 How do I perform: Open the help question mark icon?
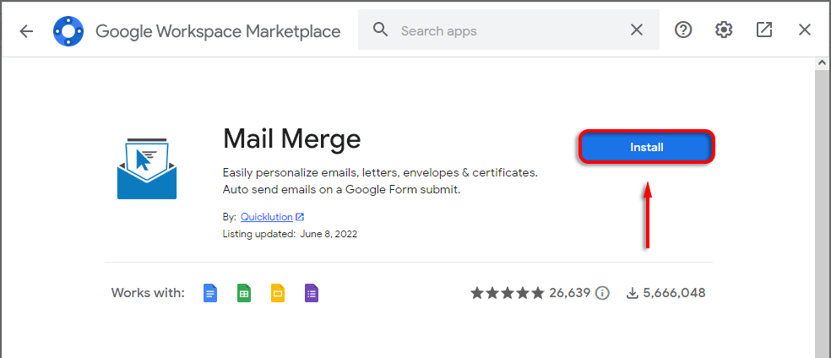click(x=683, y=30)
